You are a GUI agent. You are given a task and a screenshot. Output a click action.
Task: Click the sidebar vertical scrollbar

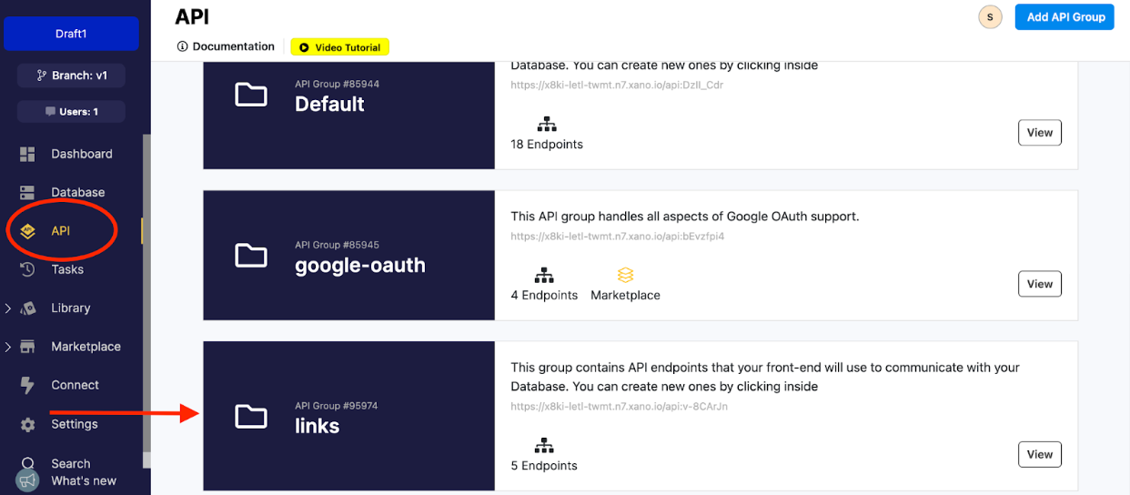(x=146, y=291)
